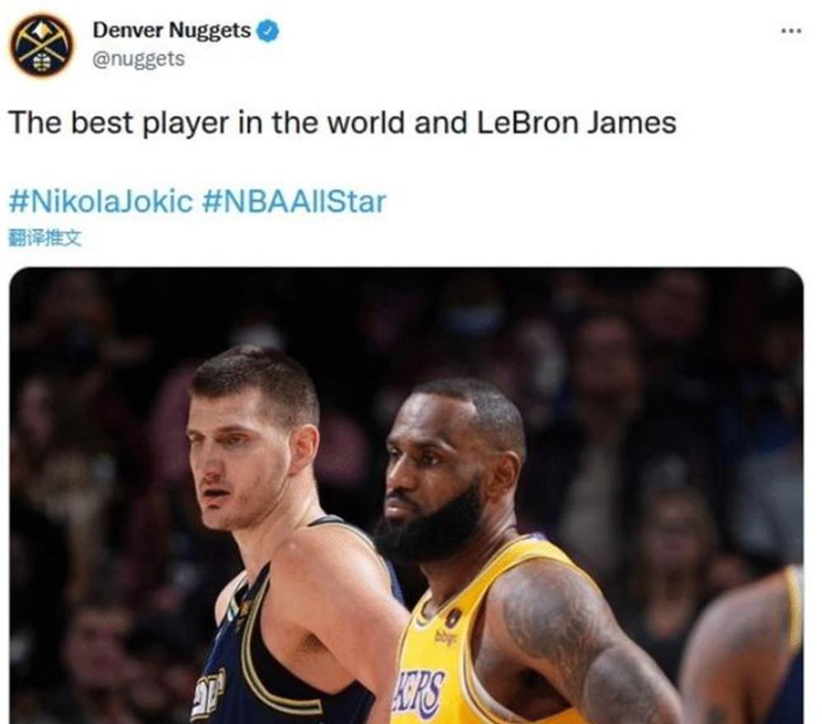Image resolution: width=822 pixels, height=724 pixels.
Task: Visit the @nuggets handle
Action: click(x=139, y=58)
